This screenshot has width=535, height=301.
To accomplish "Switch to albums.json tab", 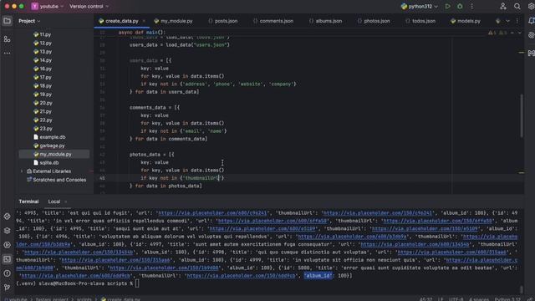I will click(325, 21).
